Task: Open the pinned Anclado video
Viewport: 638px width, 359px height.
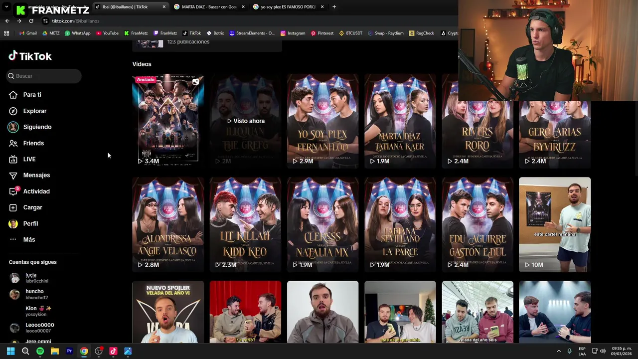Action: [x=168, y=121]
